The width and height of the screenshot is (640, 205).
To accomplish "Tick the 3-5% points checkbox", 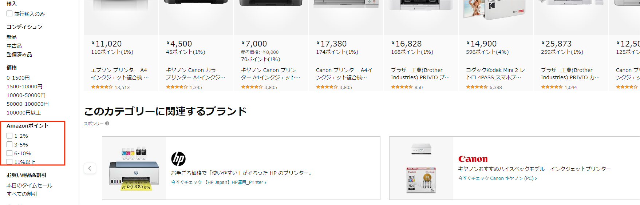I will tap(9, 145).
